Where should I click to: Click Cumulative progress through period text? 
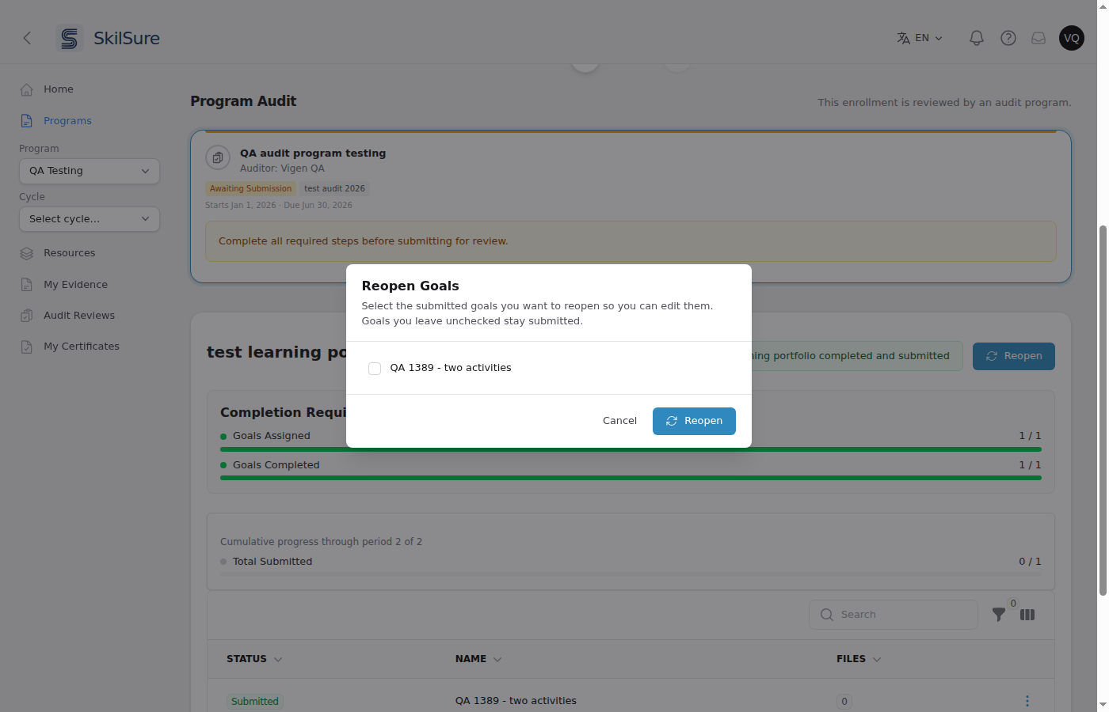321,542
